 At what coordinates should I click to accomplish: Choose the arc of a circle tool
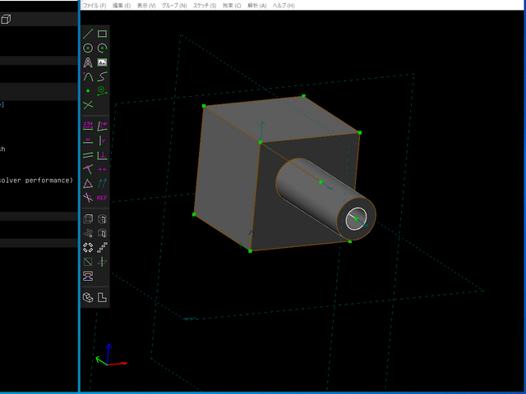pos(102,48)
